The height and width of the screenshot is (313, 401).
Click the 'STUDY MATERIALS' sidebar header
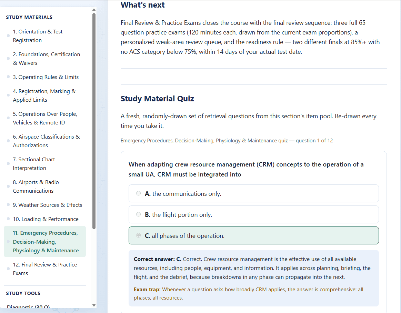point(29,17)
